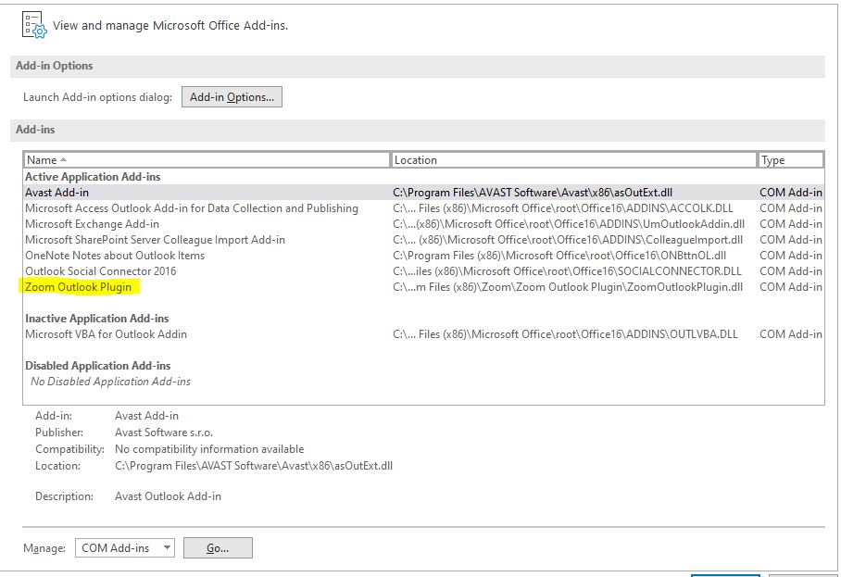Click the Add-in Options section header
The image size is (841, 577).
(x=418, y=66)
